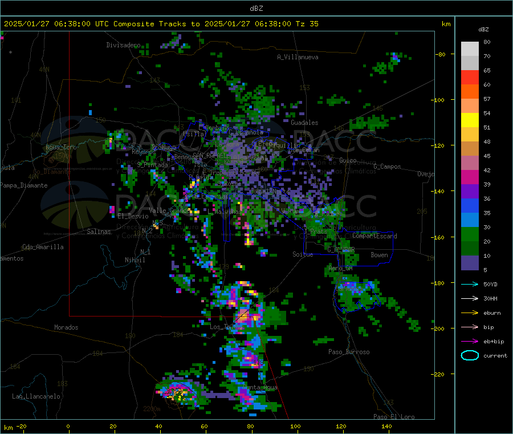Click the Paso_El_Loro map label
The height and width of the screenshot is (434, 513).
(394, 417)
